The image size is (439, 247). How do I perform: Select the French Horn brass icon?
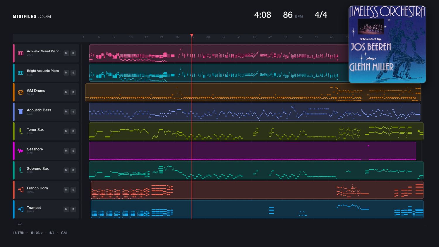point(20,190)
